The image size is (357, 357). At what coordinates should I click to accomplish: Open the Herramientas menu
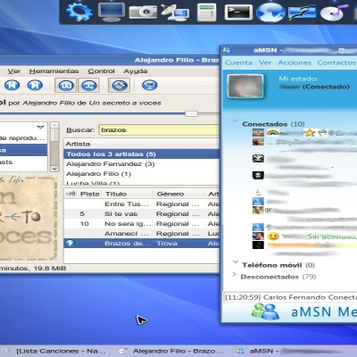54,71
